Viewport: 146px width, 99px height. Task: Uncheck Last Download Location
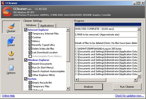[30, 53]
